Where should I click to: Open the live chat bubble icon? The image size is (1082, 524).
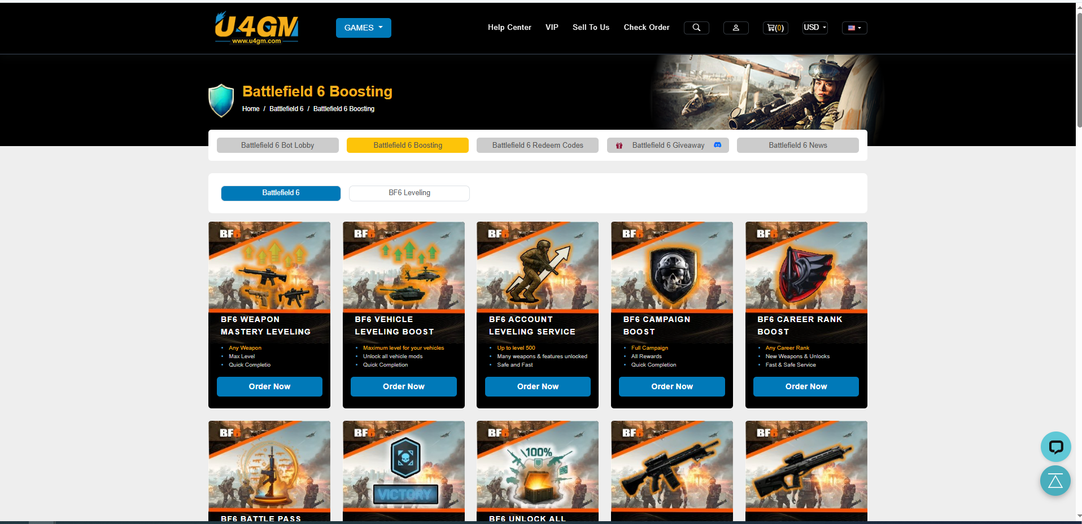coord(1055,447)
